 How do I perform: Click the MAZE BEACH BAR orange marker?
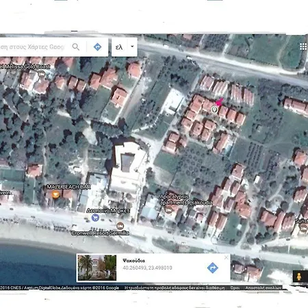coord(55,194)
